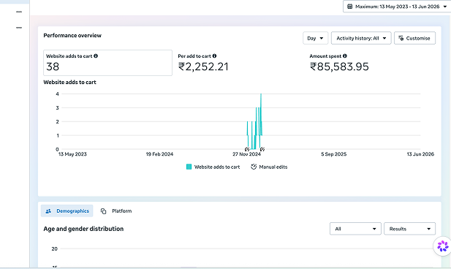Open the Maximum date range dropdown

click(x=397, y=7)
